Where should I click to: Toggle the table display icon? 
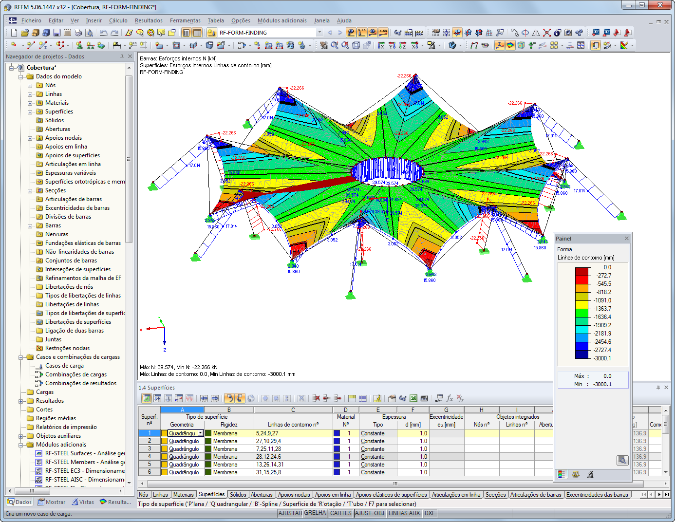[x=197, y=33]
